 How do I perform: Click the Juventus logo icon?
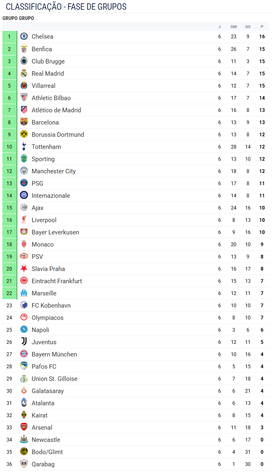tap(24, 342)
